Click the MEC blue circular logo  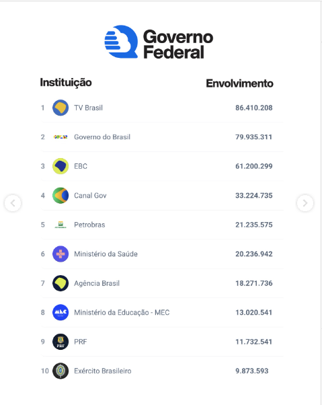[x=61, y=312]
